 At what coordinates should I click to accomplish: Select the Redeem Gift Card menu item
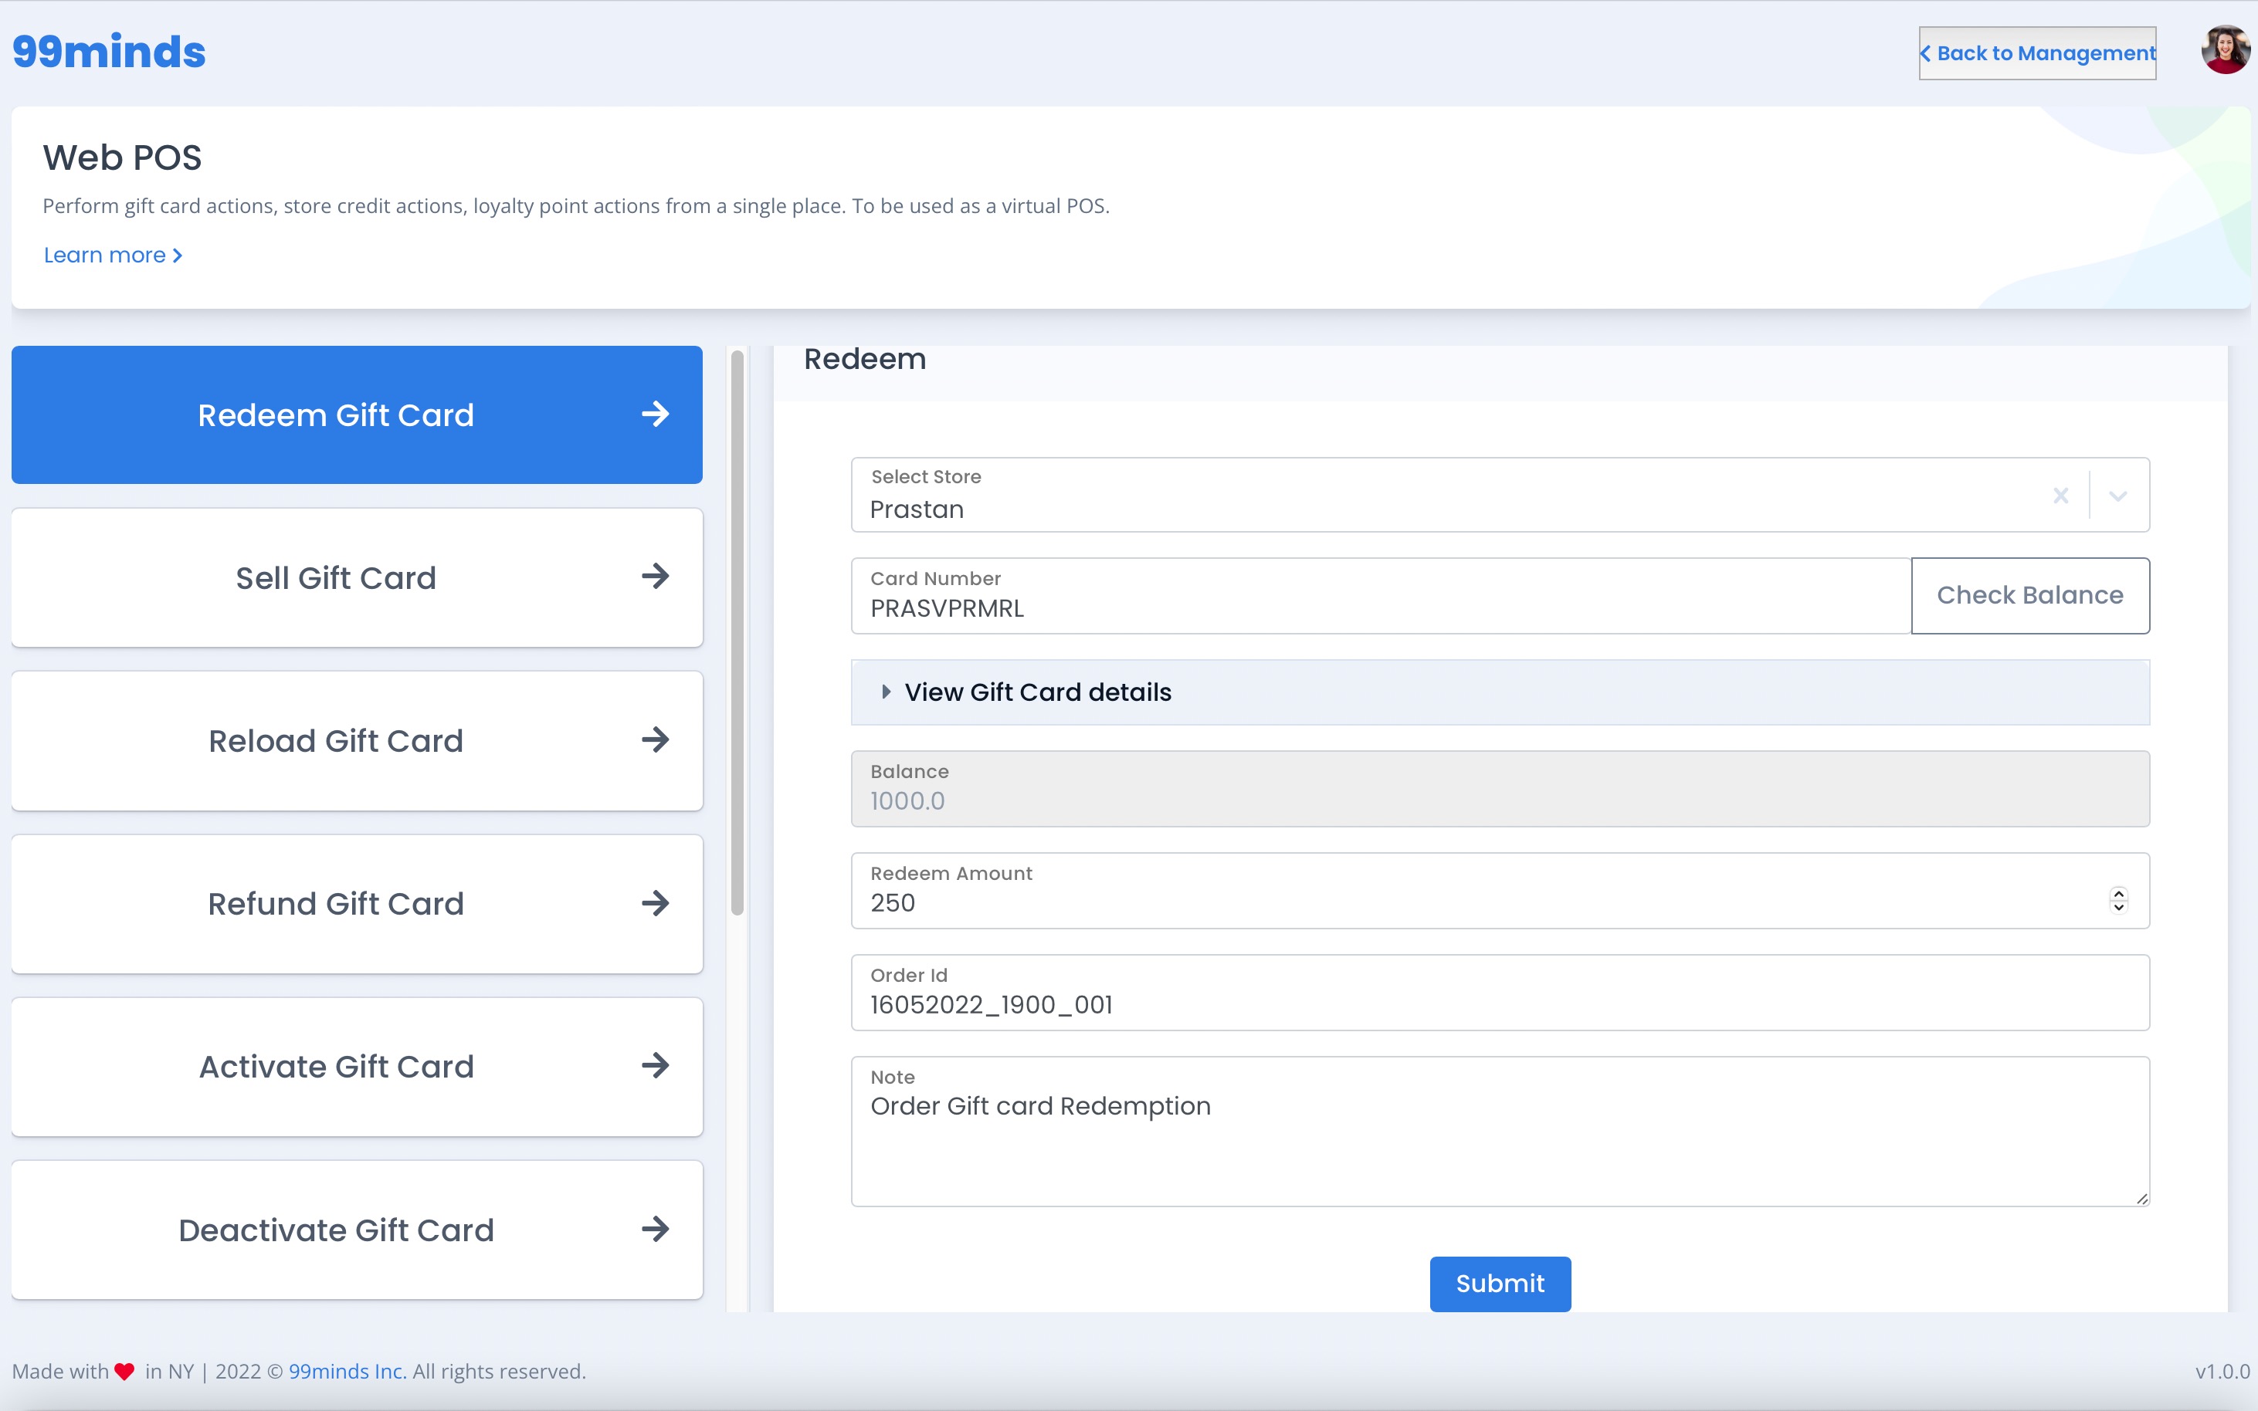point(357,415)
